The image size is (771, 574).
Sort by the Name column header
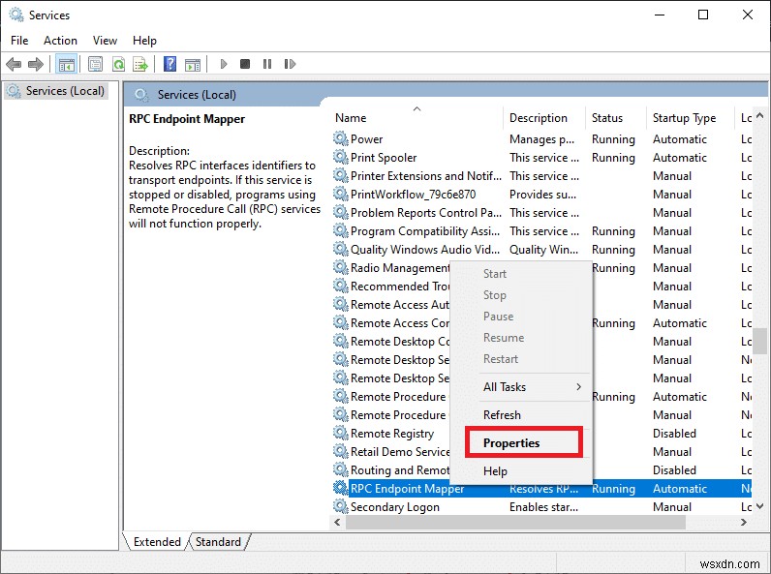point(416,118)
